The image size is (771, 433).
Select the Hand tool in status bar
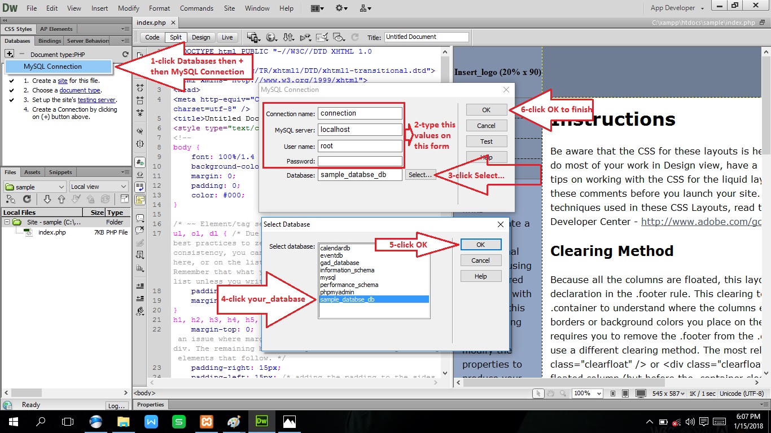click(x=551, y=394)
